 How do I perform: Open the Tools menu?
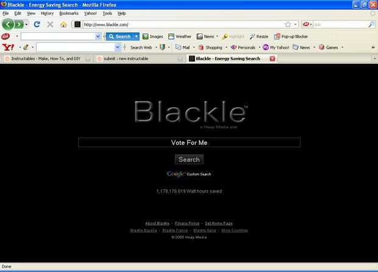point(107,13)
